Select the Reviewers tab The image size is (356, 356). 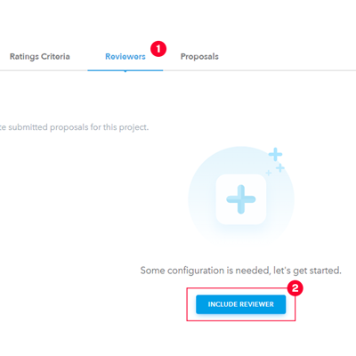tap(125, 56)
